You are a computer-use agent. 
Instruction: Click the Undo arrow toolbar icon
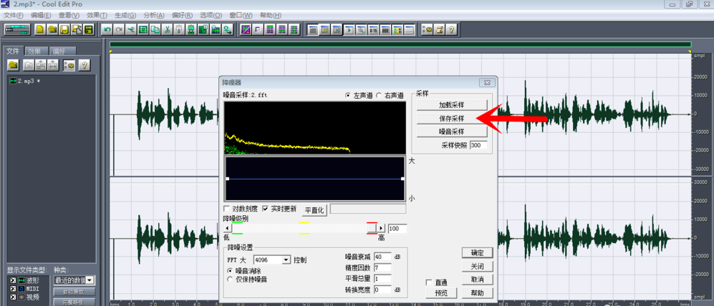(107, 30)
